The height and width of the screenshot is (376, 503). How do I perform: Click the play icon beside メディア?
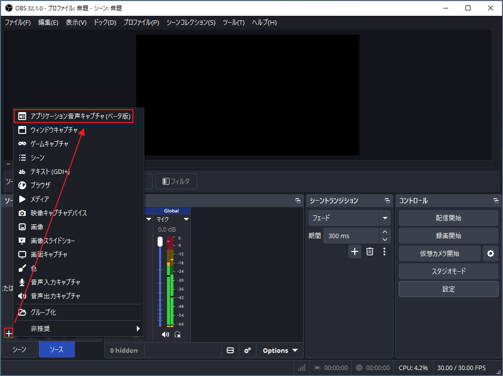(22, 199)
